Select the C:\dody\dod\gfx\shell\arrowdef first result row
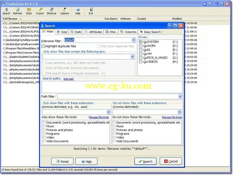The width and height of the screenshot is (233, 175). pos(21,40)
